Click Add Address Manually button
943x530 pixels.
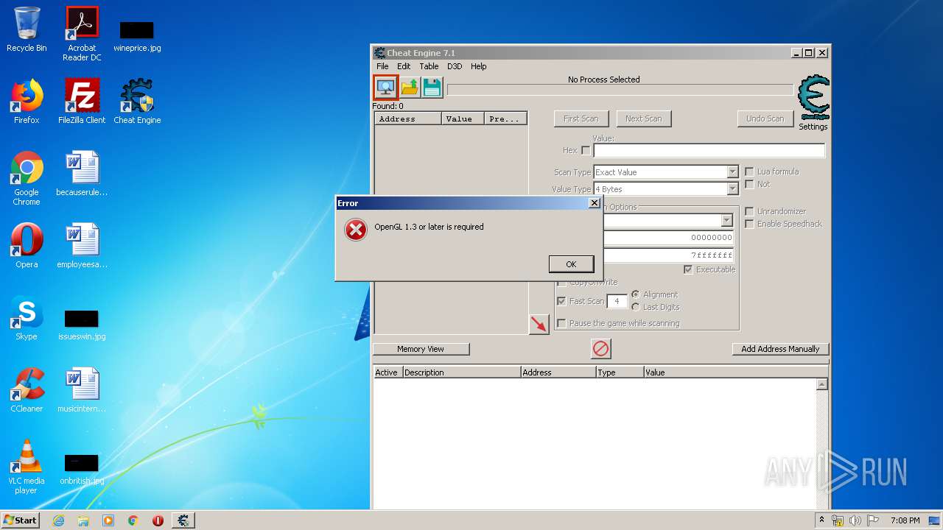coord(780,349)
